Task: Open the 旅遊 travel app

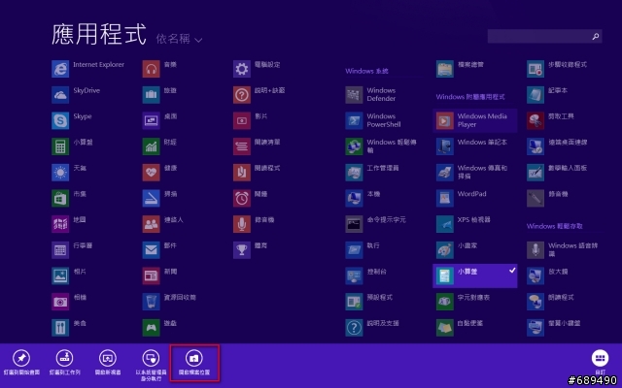Action: (159, 95)
